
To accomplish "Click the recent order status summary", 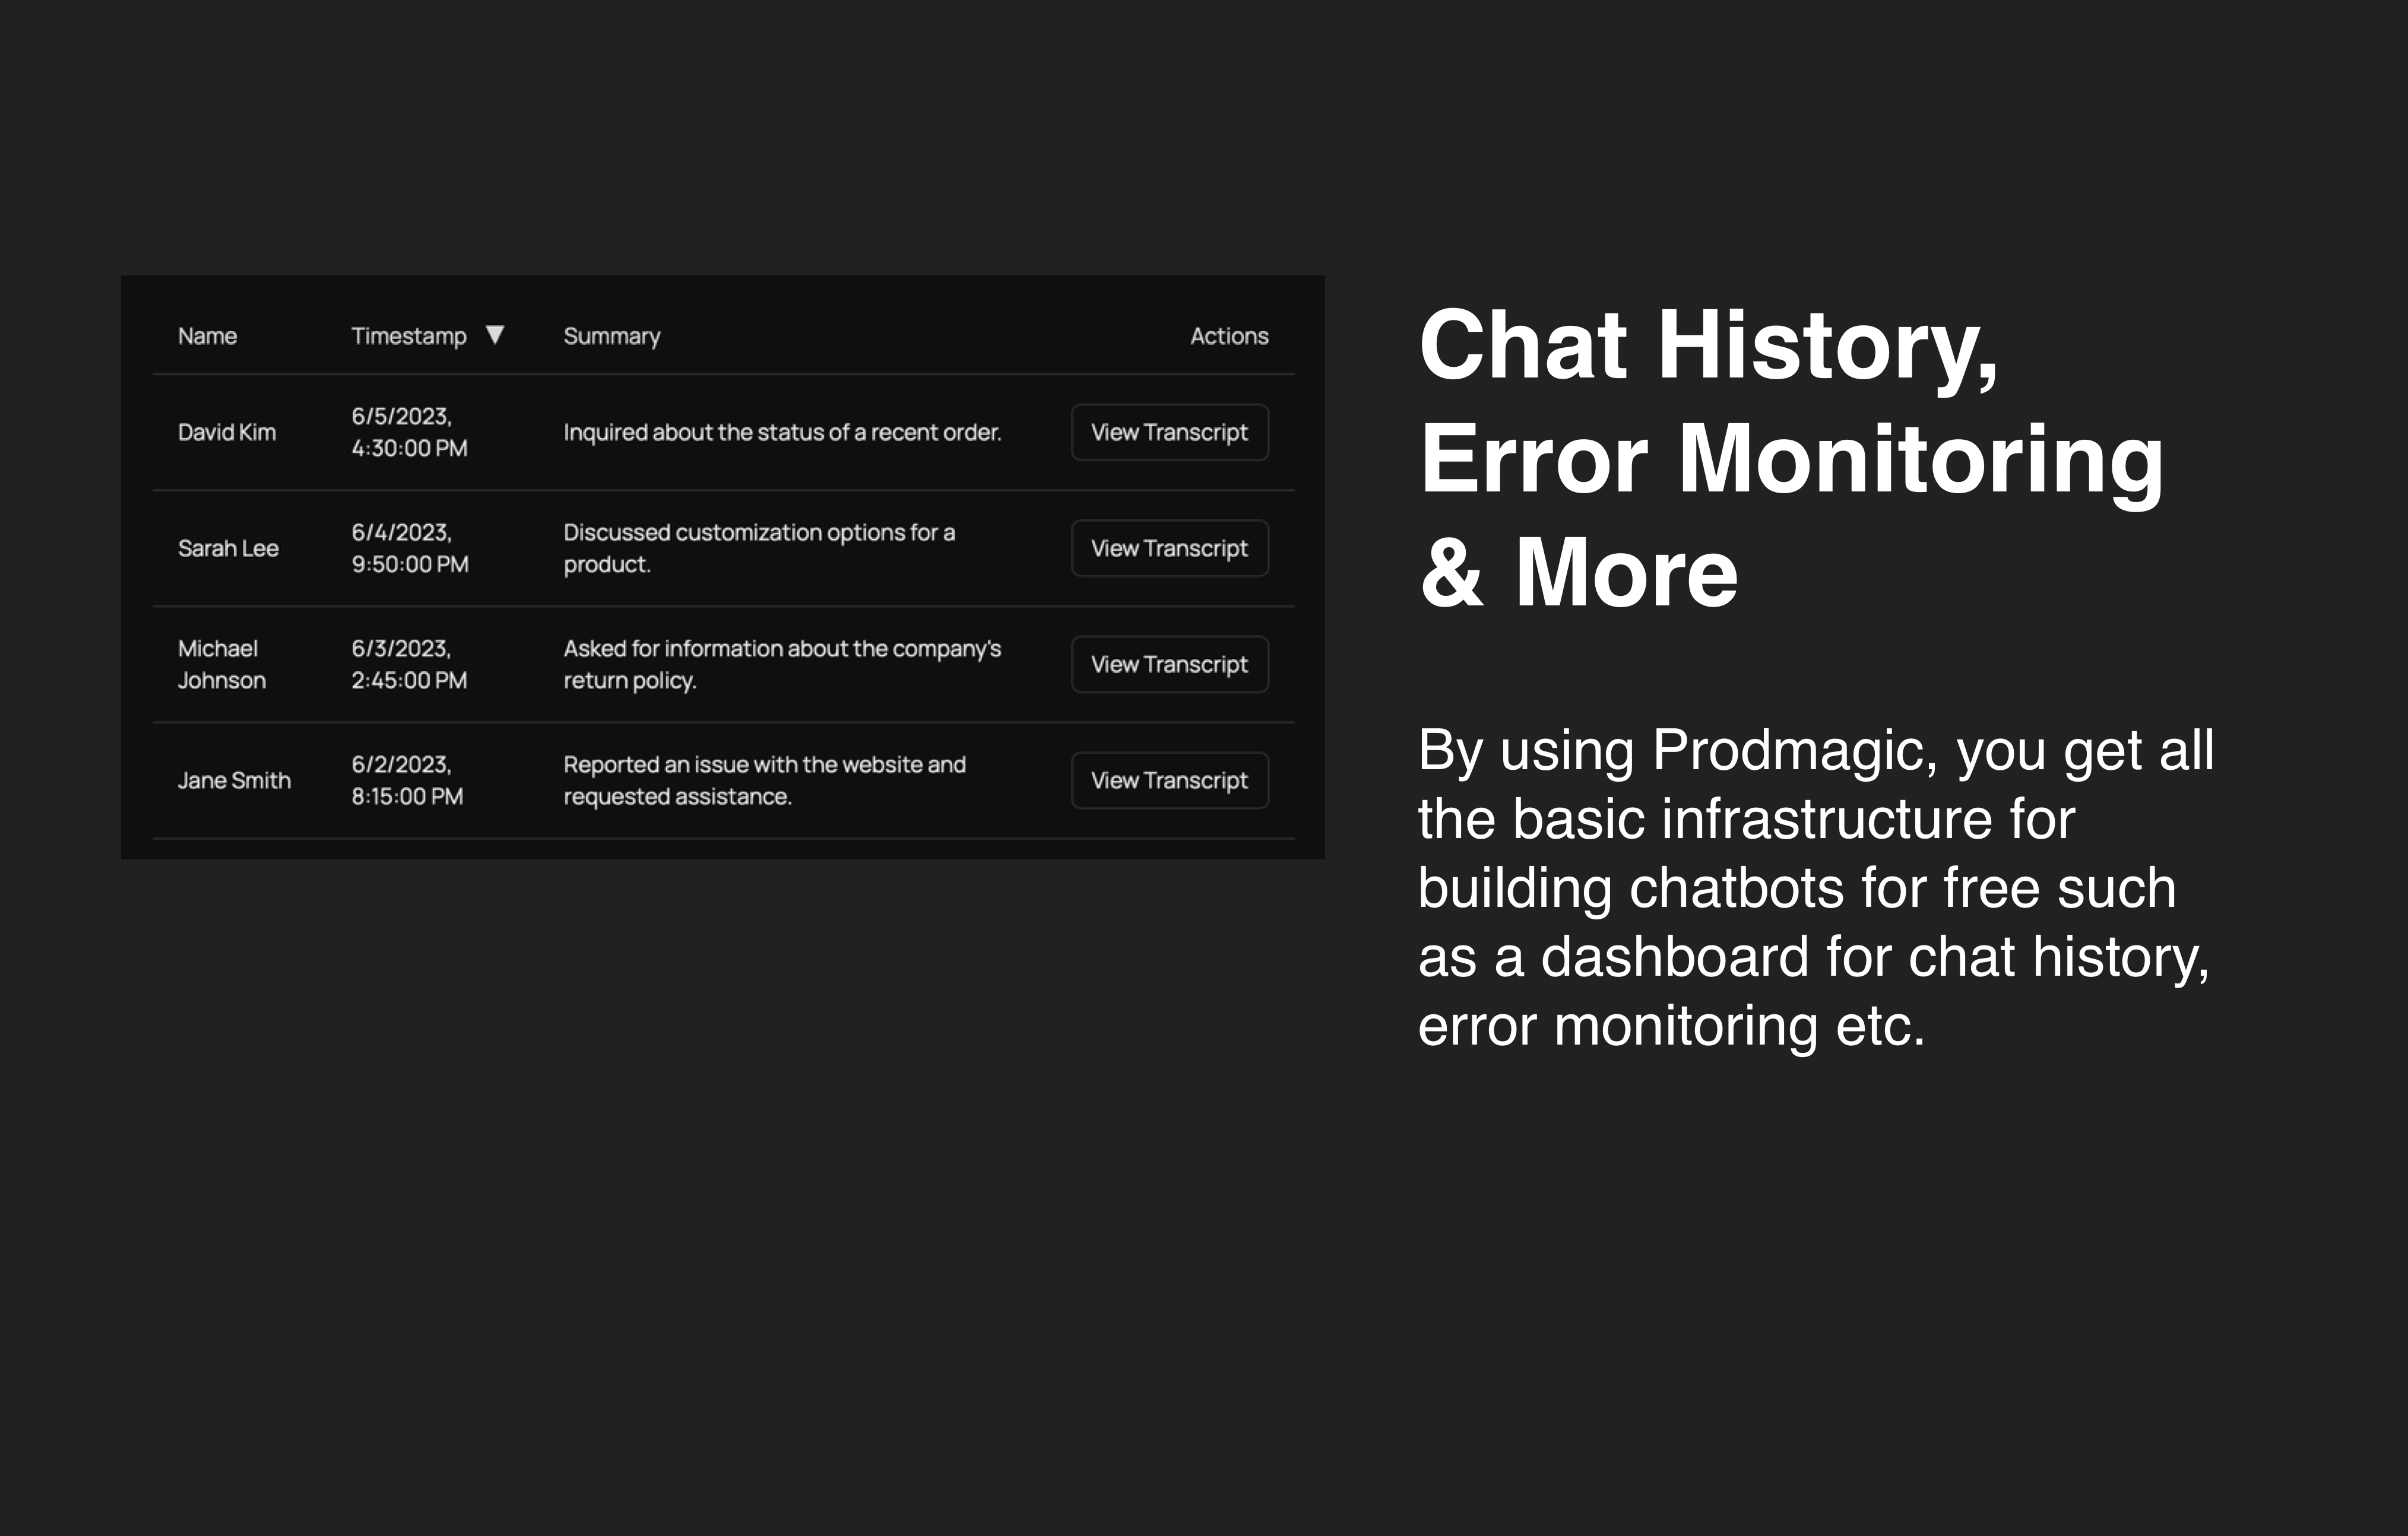I will coord(782,432).
